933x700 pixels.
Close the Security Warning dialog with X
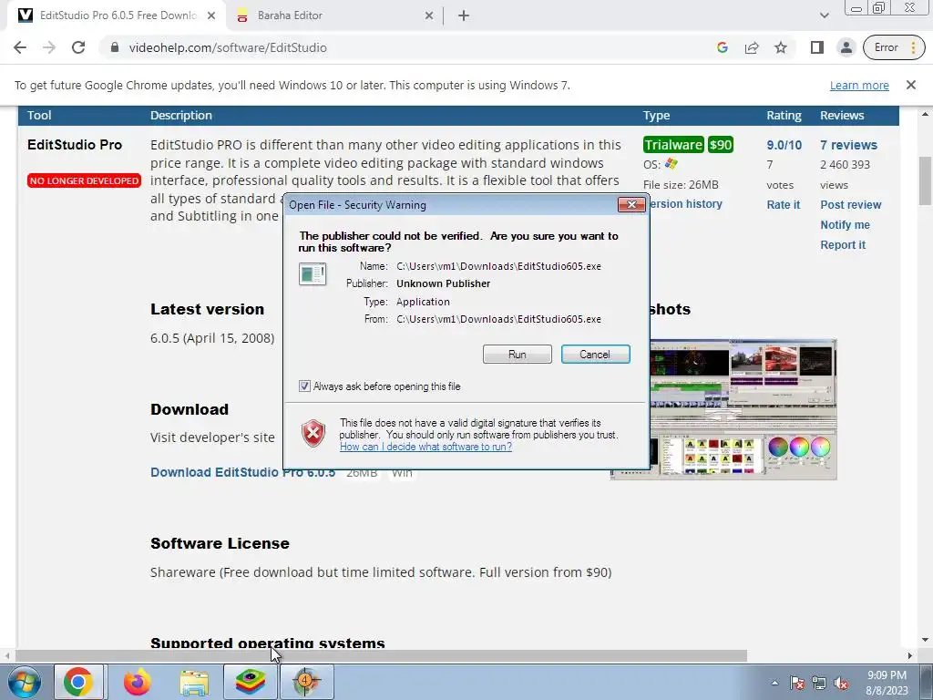coord(631,205)
